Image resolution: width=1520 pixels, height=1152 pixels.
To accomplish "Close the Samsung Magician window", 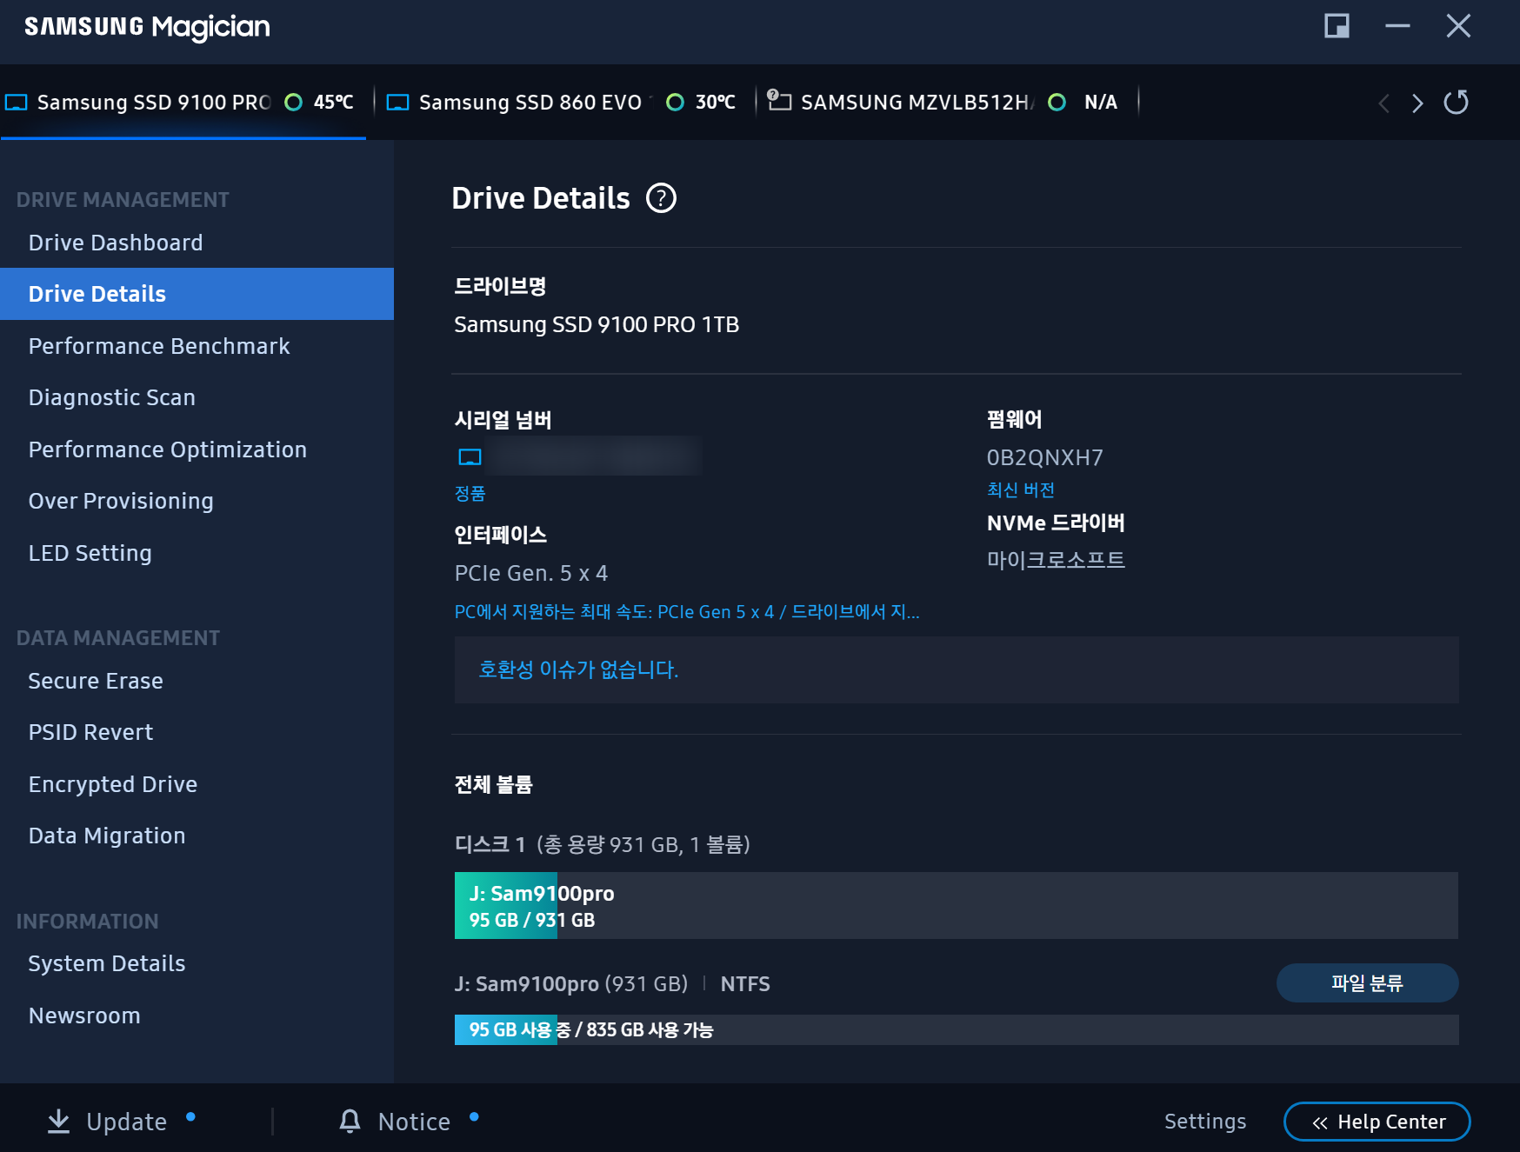I will tap(1458, 26).
